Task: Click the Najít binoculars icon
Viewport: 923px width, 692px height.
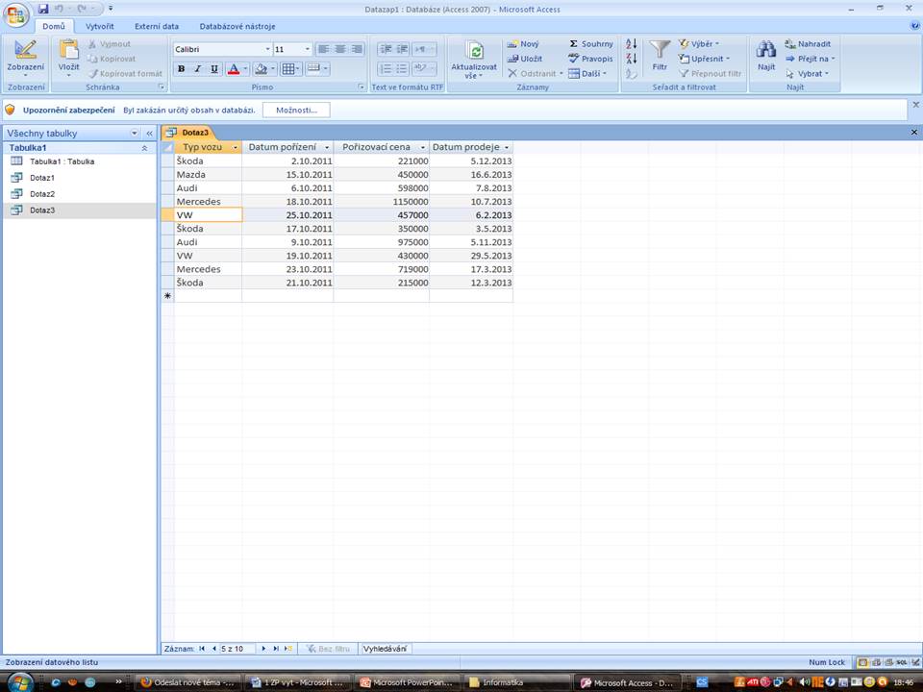Action: click(766, 50)
